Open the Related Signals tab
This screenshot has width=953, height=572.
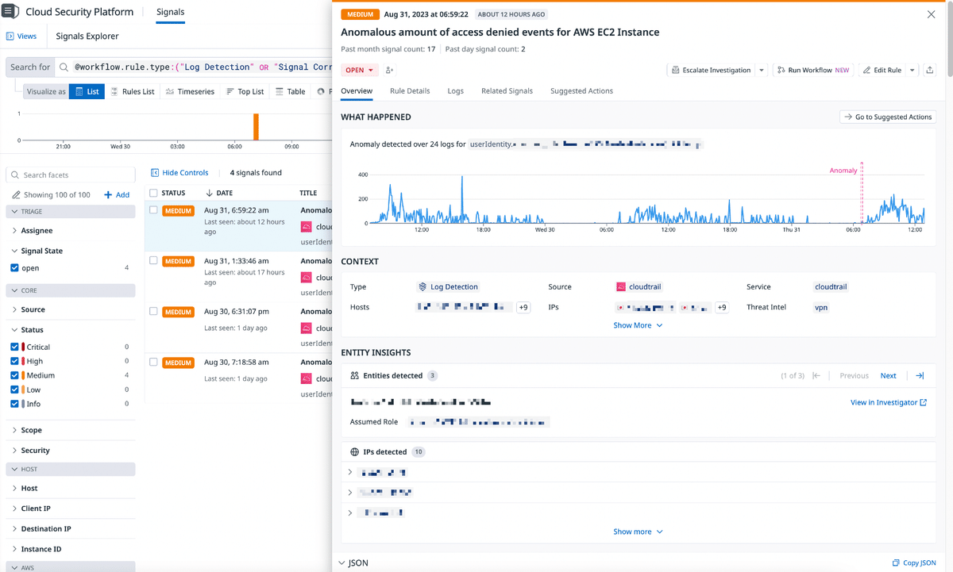tap(507, 90)
